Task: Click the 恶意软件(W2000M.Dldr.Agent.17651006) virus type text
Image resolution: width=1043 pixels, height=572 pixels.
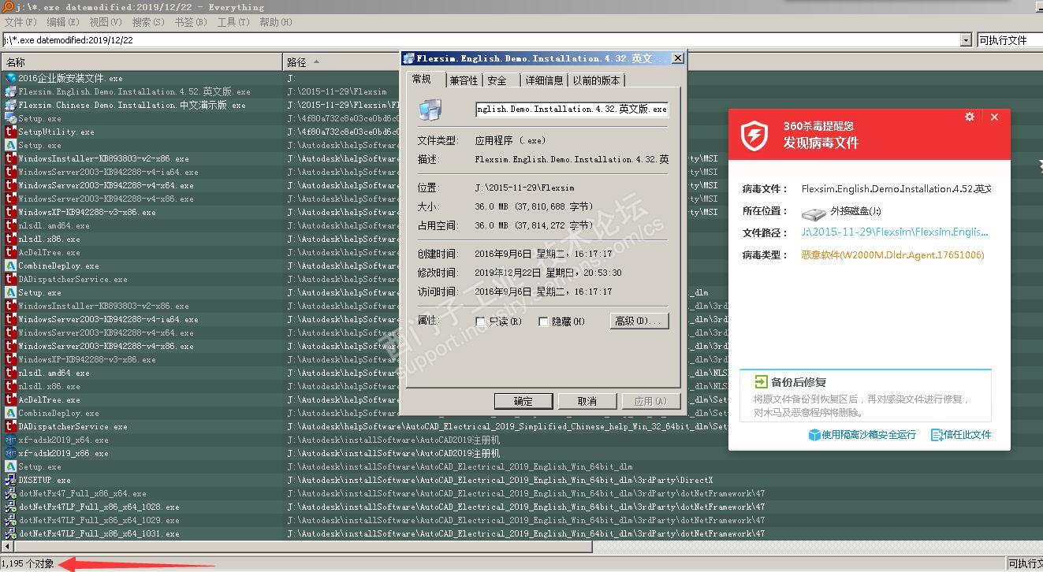Action: [x=892, y=255]
